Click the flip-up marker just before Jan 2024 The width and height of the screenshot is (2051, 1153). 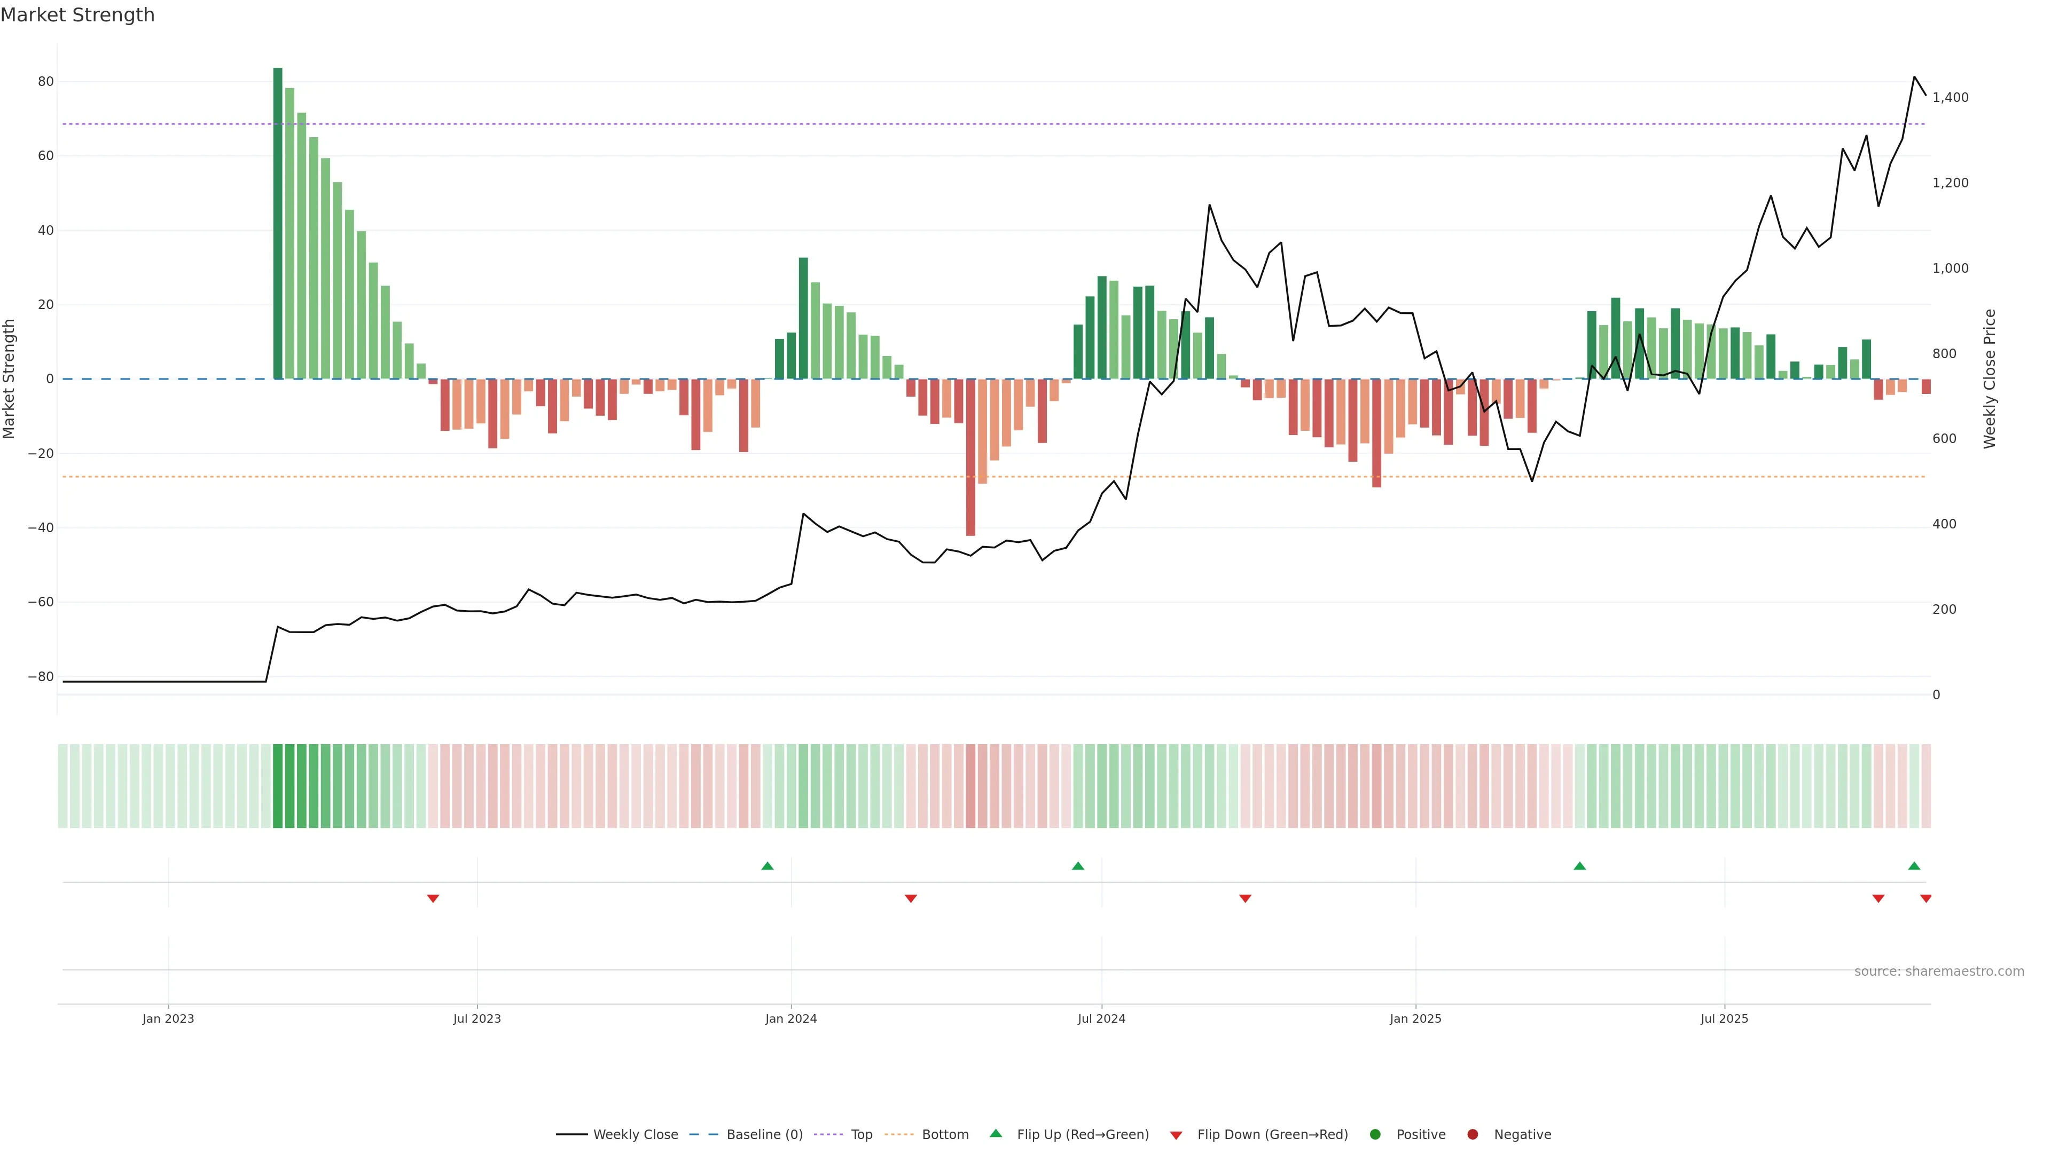click(x=768, y=866)
